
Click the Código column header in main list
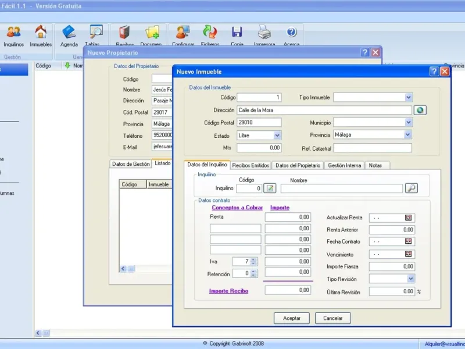(48, 66)
